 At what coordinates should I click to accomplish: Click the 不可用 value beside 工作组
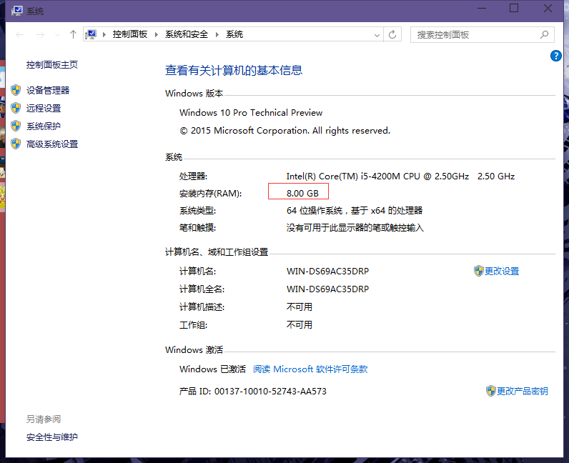[x=300, y=325]
